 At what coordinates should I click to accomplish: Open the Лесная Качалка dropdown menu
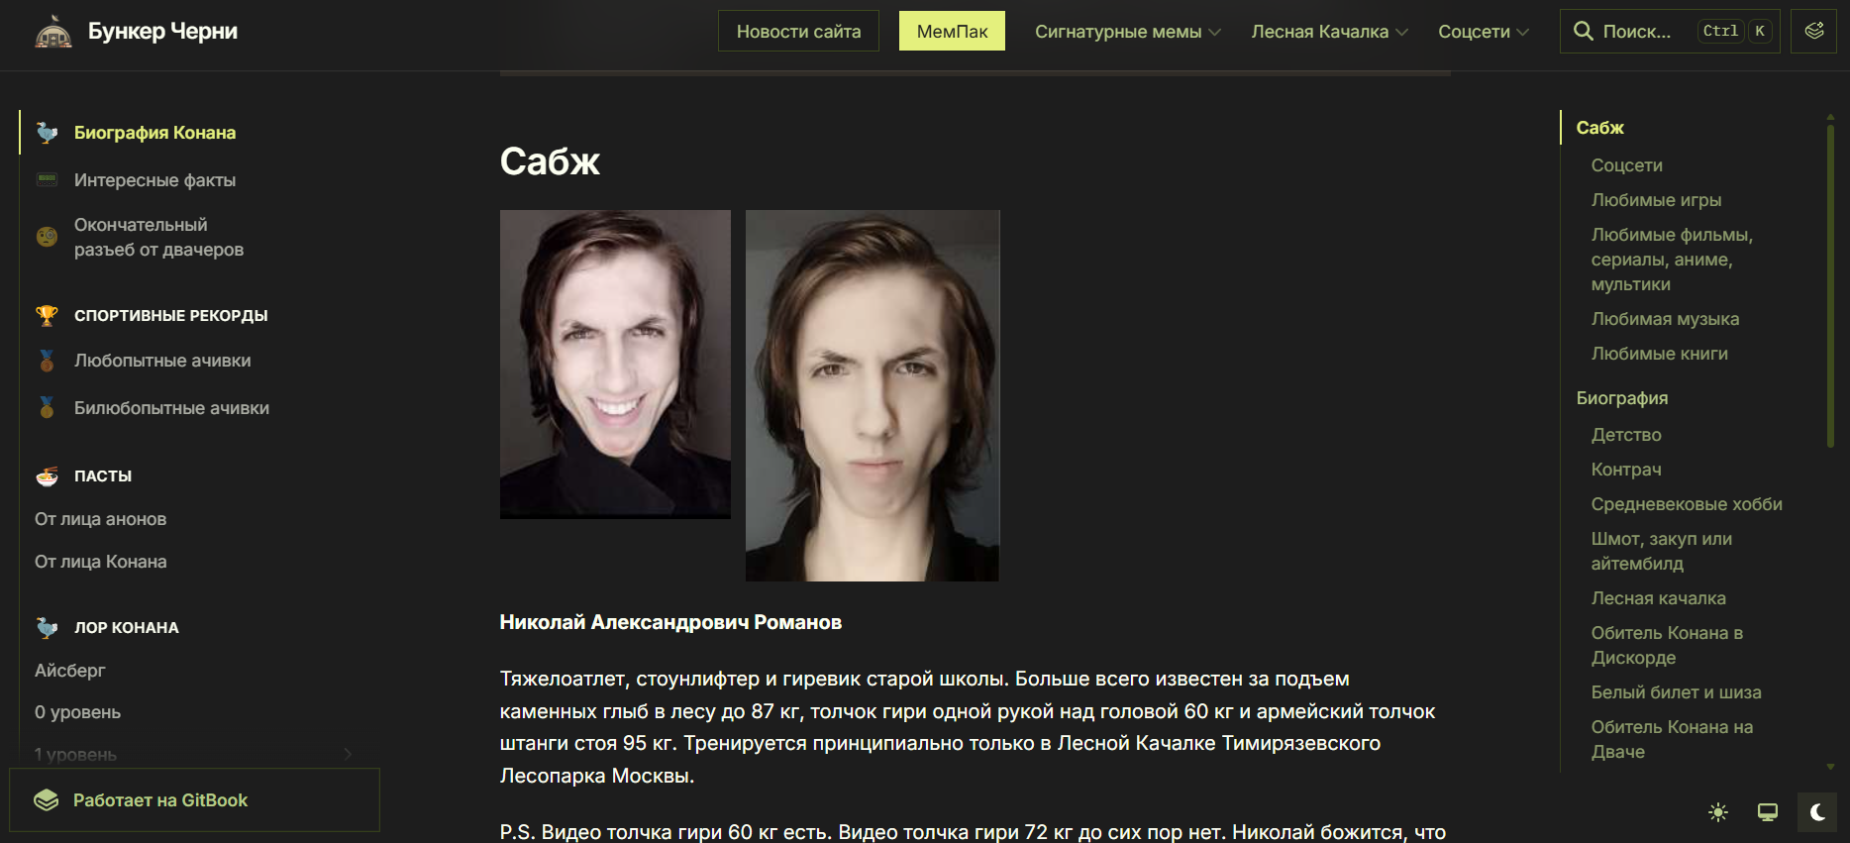[x=1329, y=31]
